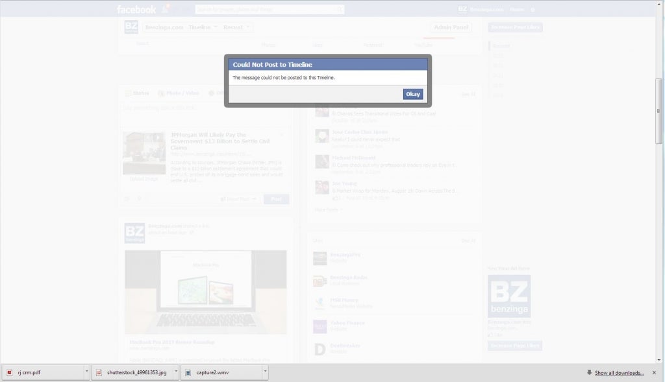Click Michael McDonald's avatar in recent posts
The image size is (665, 382).
pyautogui.click(x=322, y=161)
